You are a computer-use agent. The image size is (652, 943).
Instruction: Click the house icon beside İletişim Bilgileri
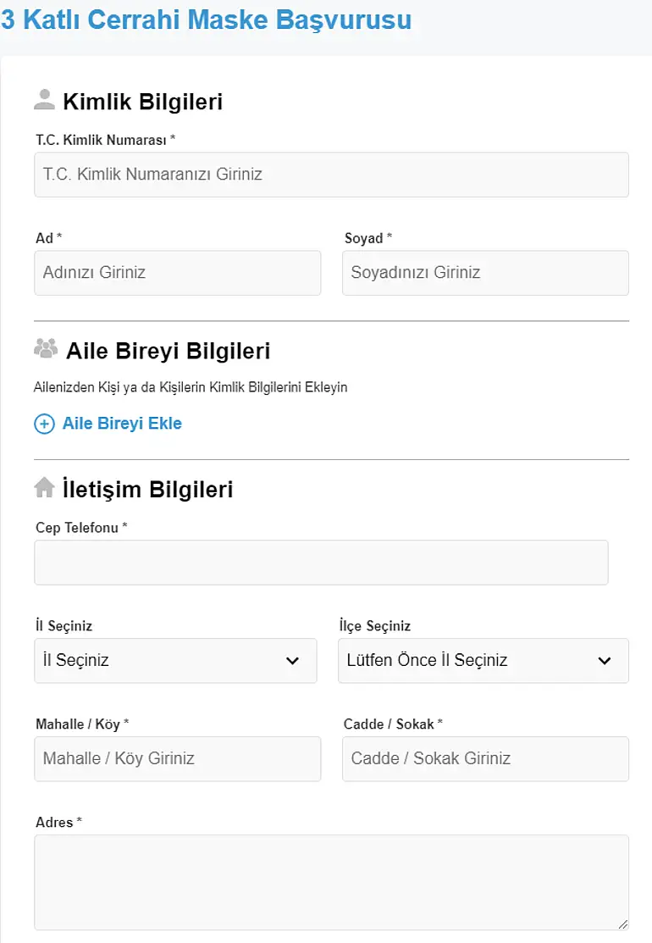[45, 487]
